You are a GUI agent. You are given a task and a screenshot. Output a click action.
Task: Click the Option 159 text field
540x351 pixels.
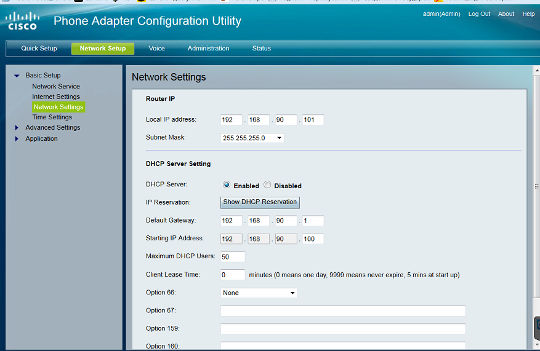[343, 329]
